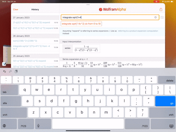Toggle the right shift key

pyautogui.click(x=162, y=113)
